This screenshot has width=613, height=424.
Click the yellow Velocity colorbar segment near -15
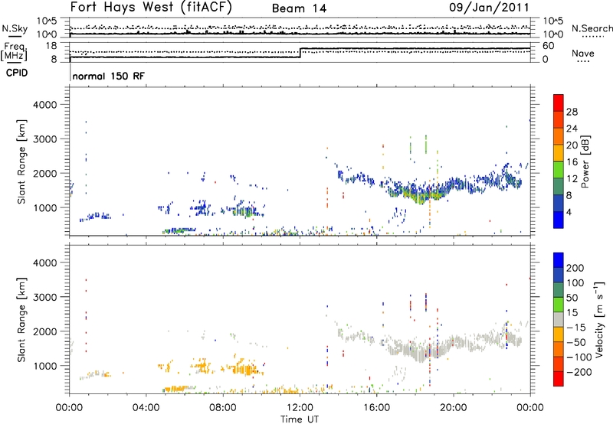pos(559,334)
